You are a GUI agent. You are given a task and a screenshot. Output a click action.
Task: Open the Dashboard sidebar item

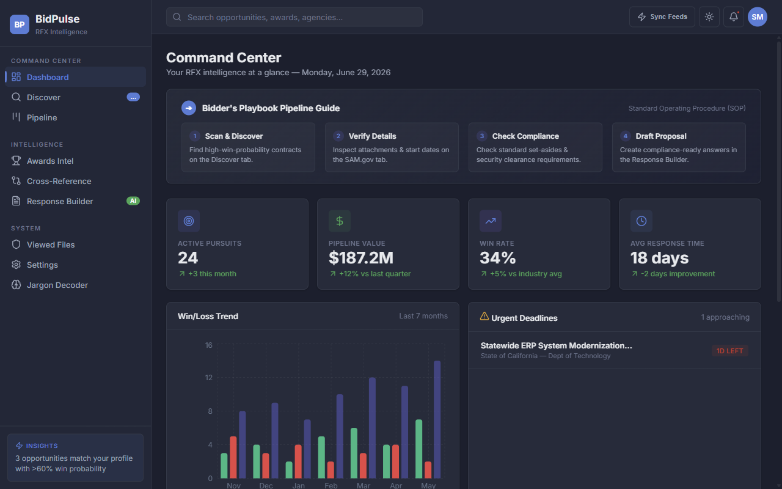coord(75,77)
